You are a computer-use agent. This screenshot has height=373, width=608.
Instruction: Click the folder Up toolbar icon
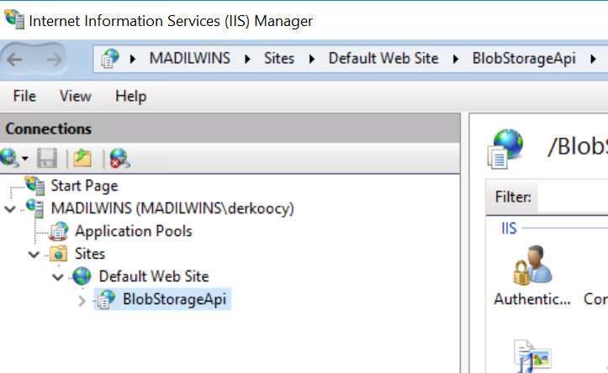(82, 157)
